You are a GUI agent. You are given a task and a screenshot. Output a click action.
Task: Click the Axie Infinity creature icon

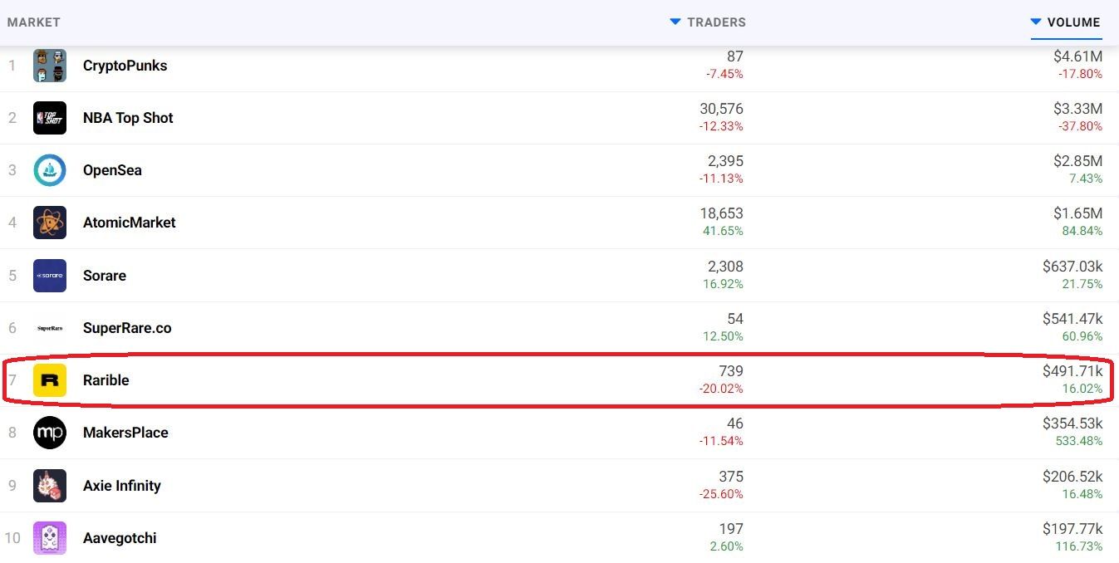pyautogui.click(x=50, y=486)
